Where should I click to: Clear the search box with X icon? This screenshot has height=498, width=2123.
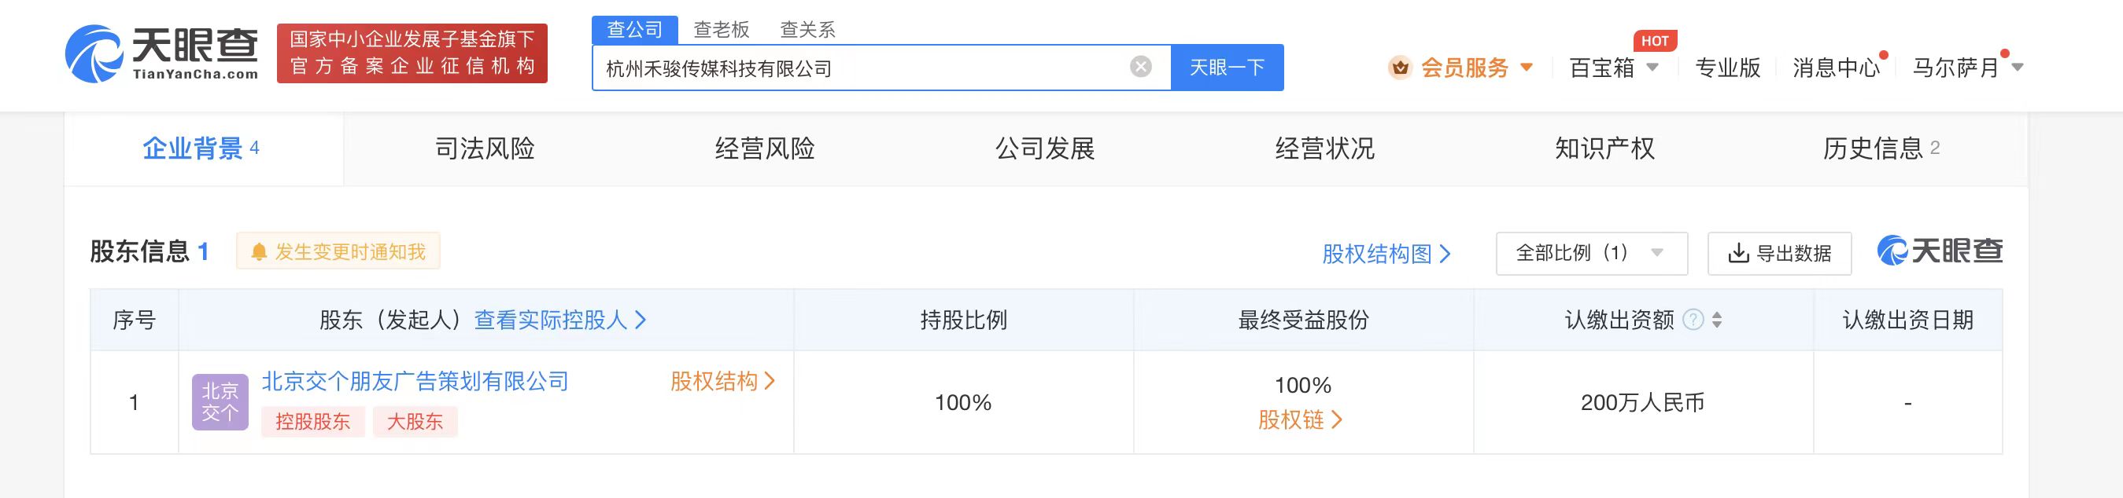(1141, 67)
